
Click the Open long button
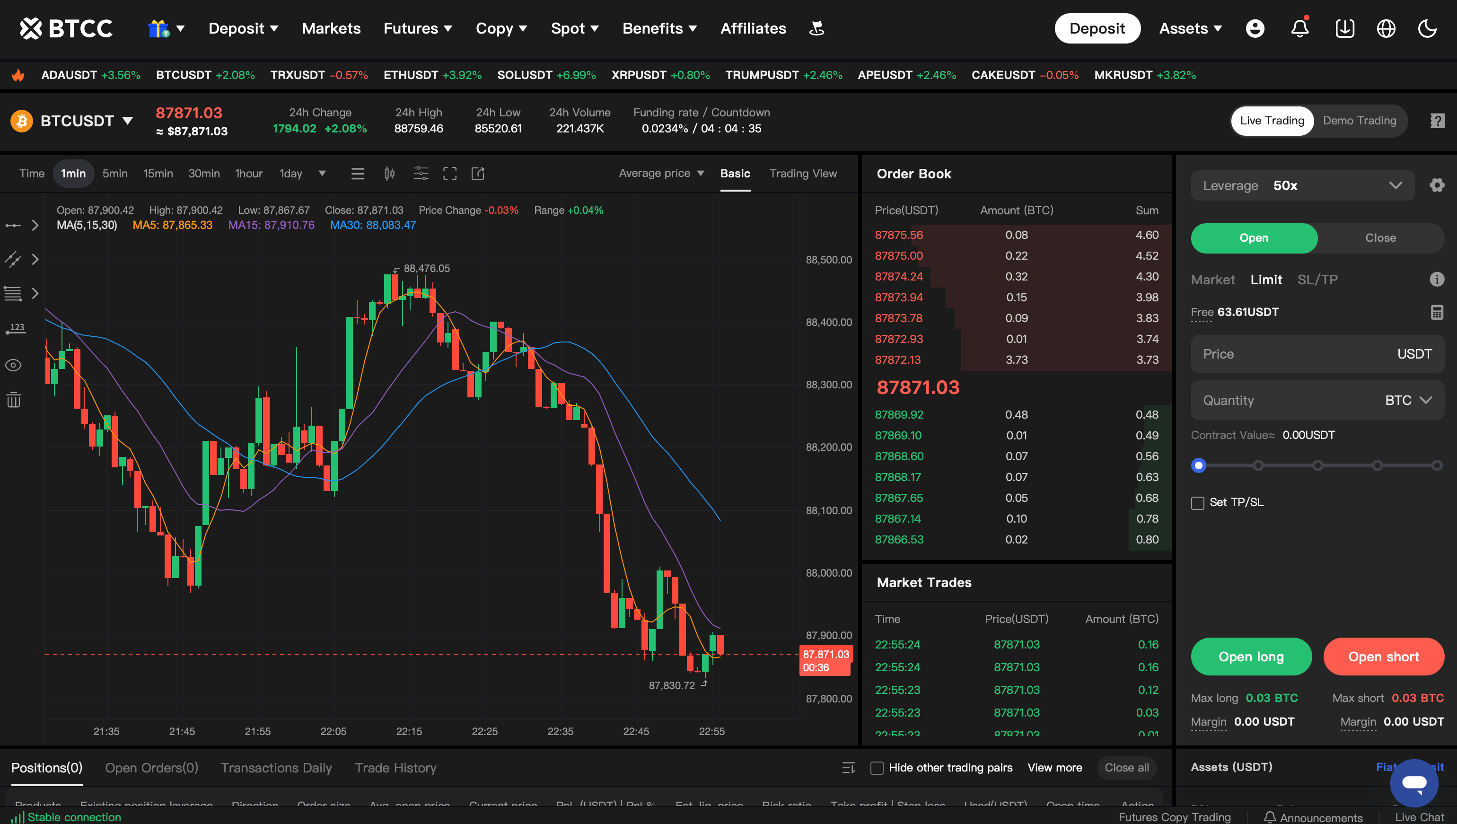click(1251, 657)
